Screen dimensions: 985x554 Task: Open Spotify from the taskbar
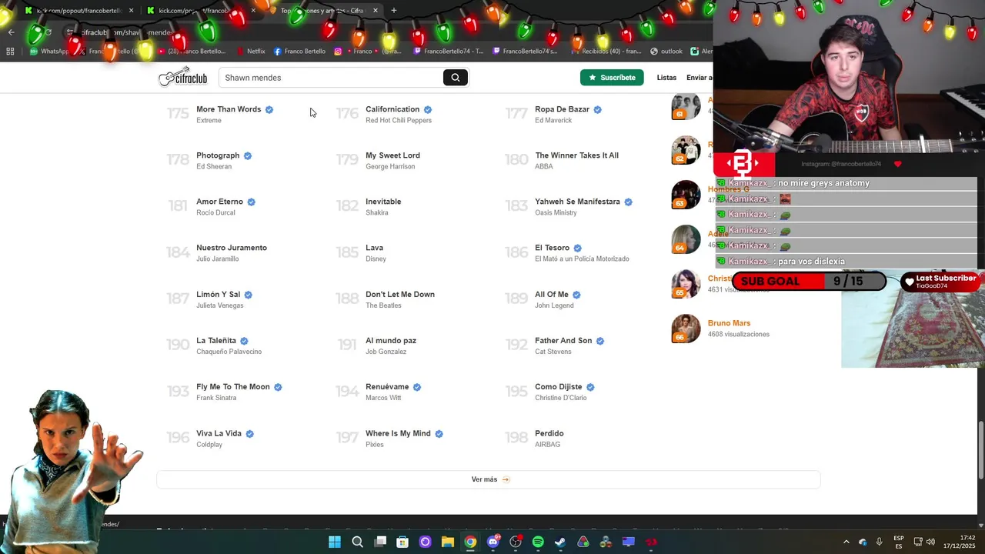click(538, 542)
